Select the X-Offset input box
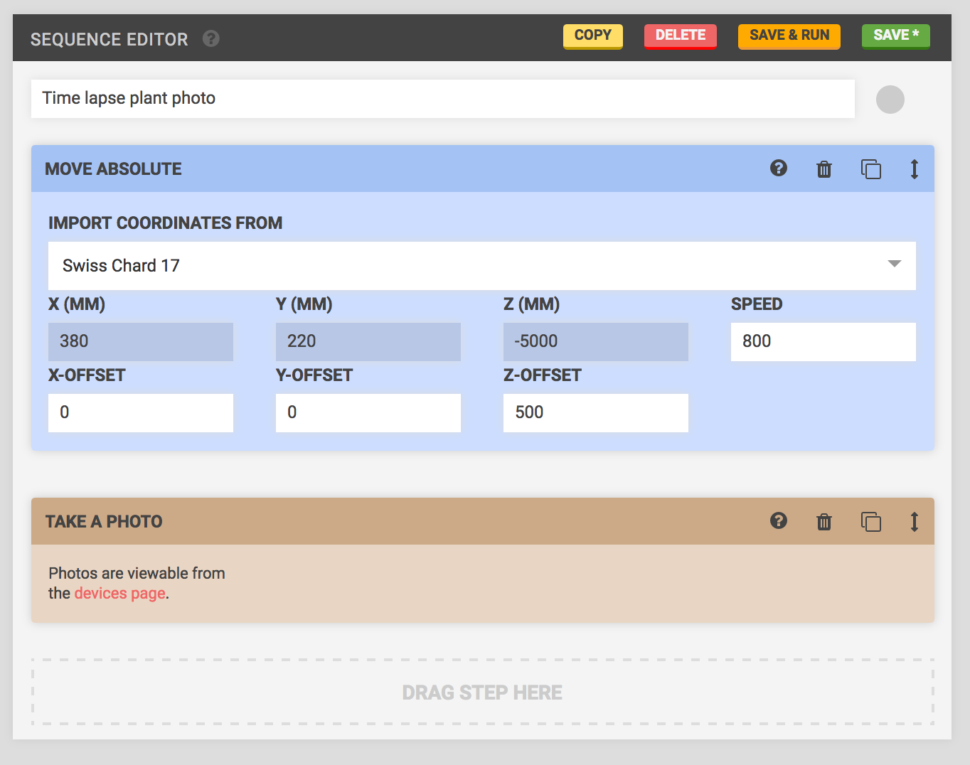 point(140,412)
